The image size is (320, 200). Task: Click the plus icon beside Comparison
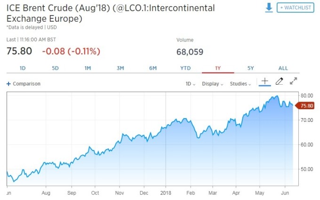pos(8,84)
